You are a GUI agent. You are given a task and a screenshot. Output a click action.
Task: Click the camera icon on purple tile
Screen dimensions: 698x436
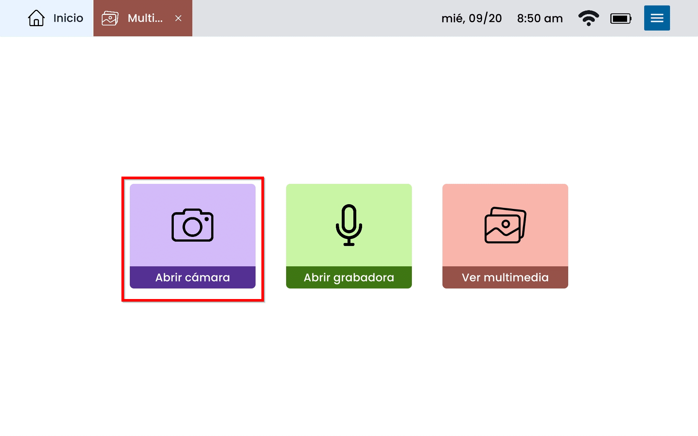click(192, 225)
